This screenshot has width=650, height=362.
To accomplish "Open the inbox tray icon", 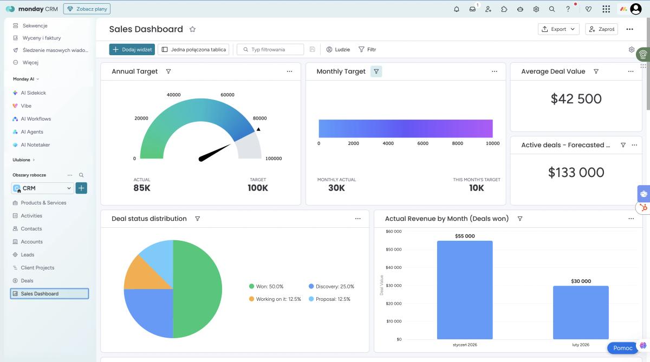I will [x=472, y=9].
